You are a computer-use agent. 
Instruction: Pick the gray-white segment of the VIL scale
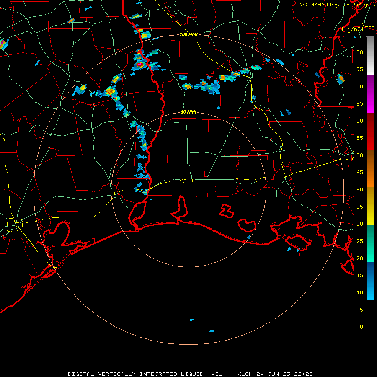370,56
